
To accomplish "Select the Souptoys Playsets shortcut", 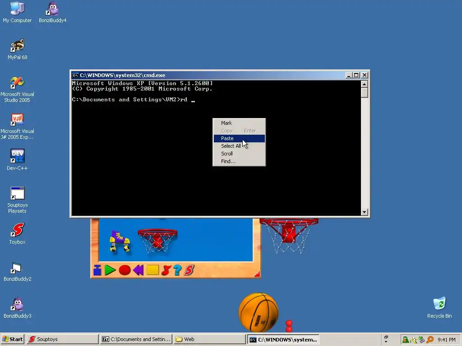I will 18,200.
